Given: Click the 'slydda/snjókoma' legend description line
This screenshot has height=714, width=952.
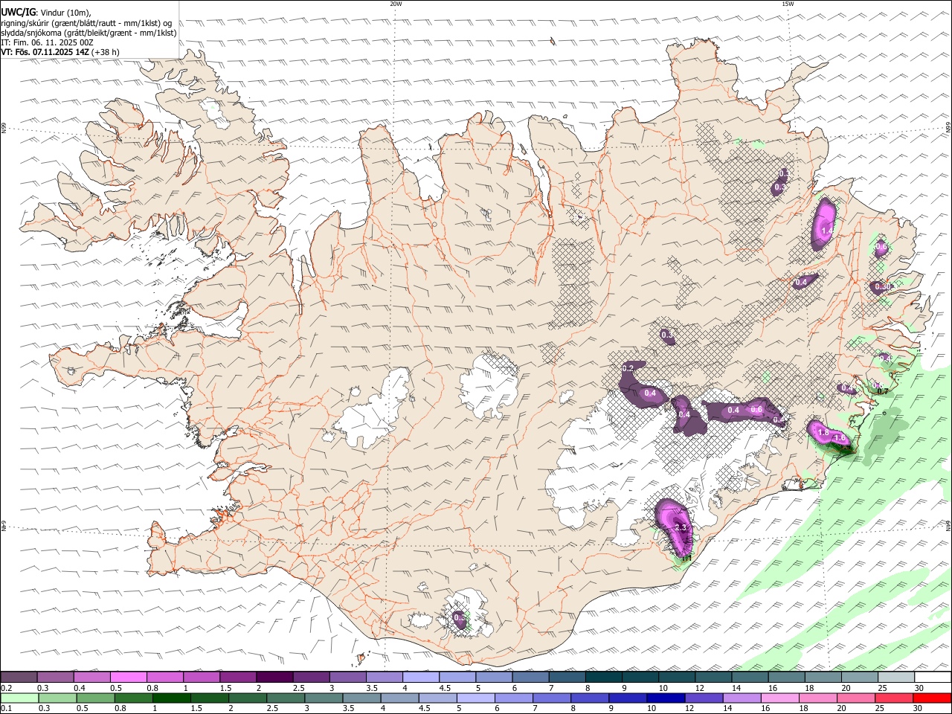Looking at the screenshot, I should [x=89, y=33].
